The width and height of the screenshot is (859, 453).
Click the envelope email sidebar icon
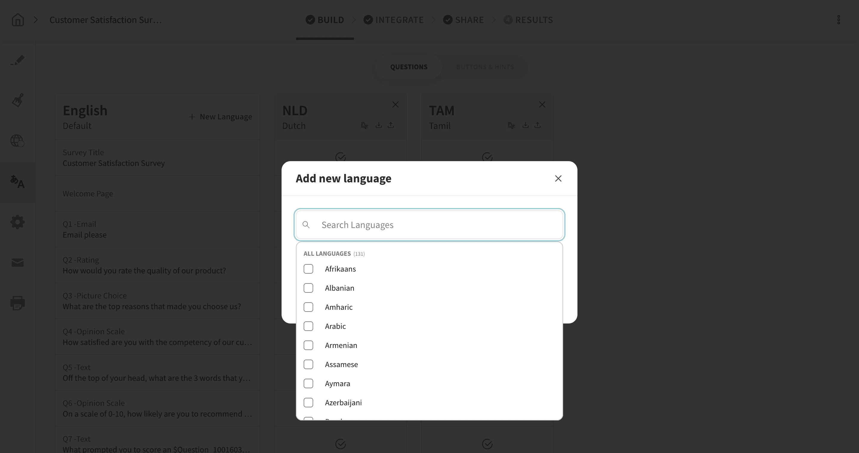17,263
